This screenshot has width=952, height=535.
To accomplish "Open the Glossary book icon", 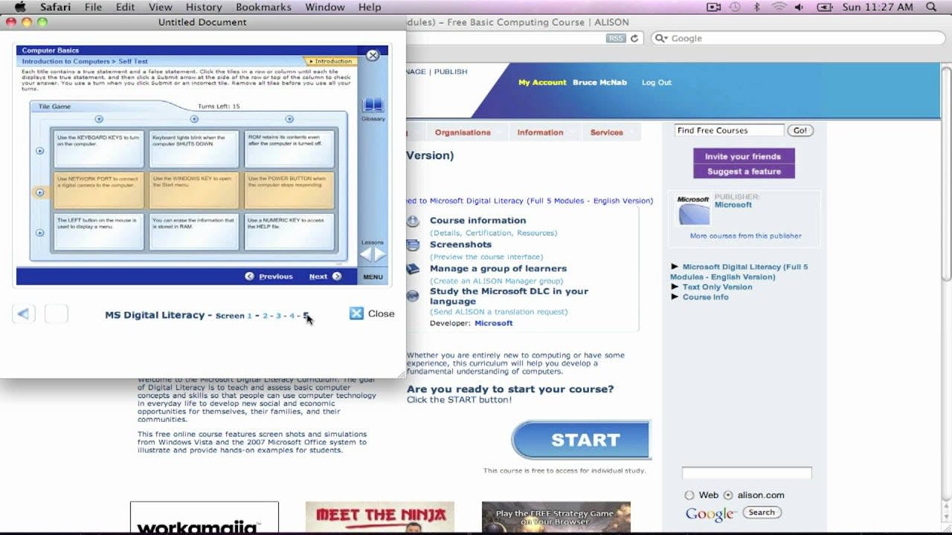I will pyautogui.click(x=373, y=106).
